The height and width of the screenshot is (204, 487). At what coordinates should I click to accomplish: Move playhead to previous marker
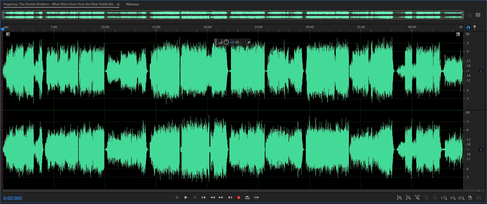(x=203, y=197)
